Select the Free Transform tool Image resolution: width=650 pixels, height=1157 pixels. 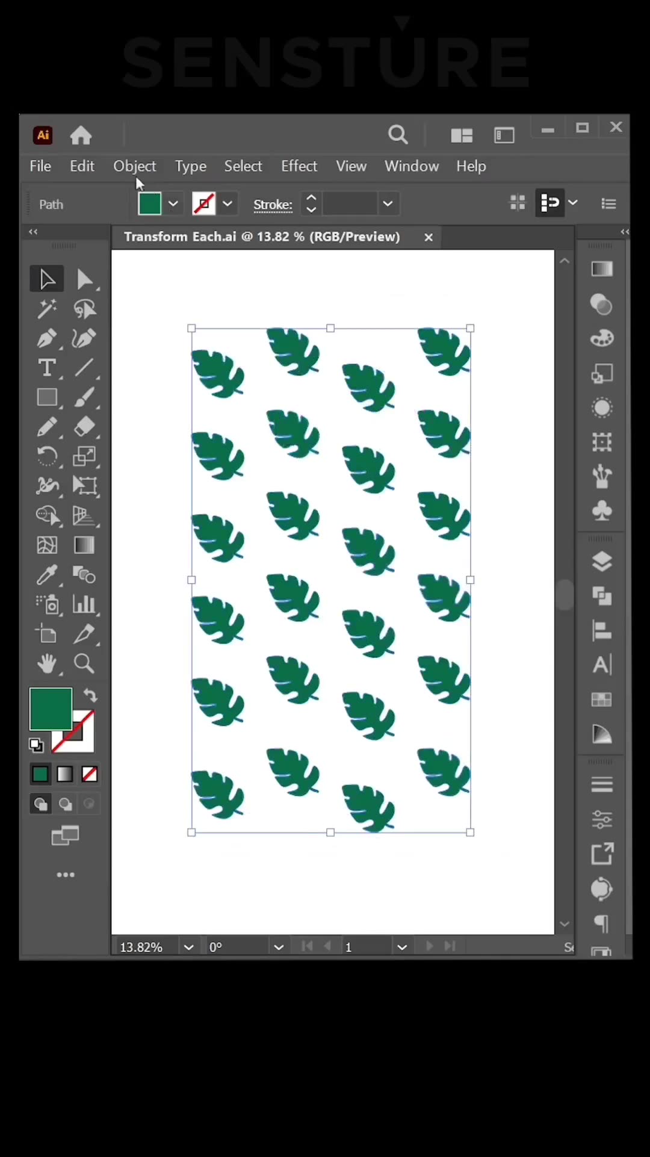[x=85, y=486]
